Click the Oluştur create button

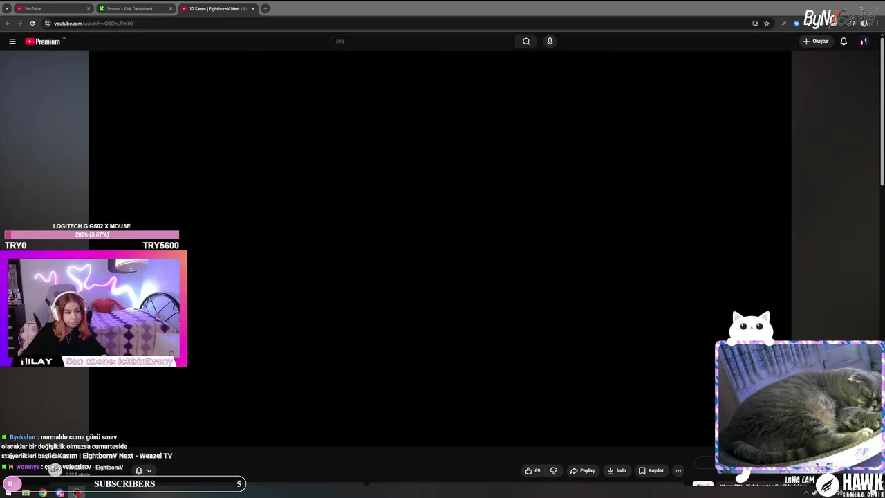[x=816, y=41]
